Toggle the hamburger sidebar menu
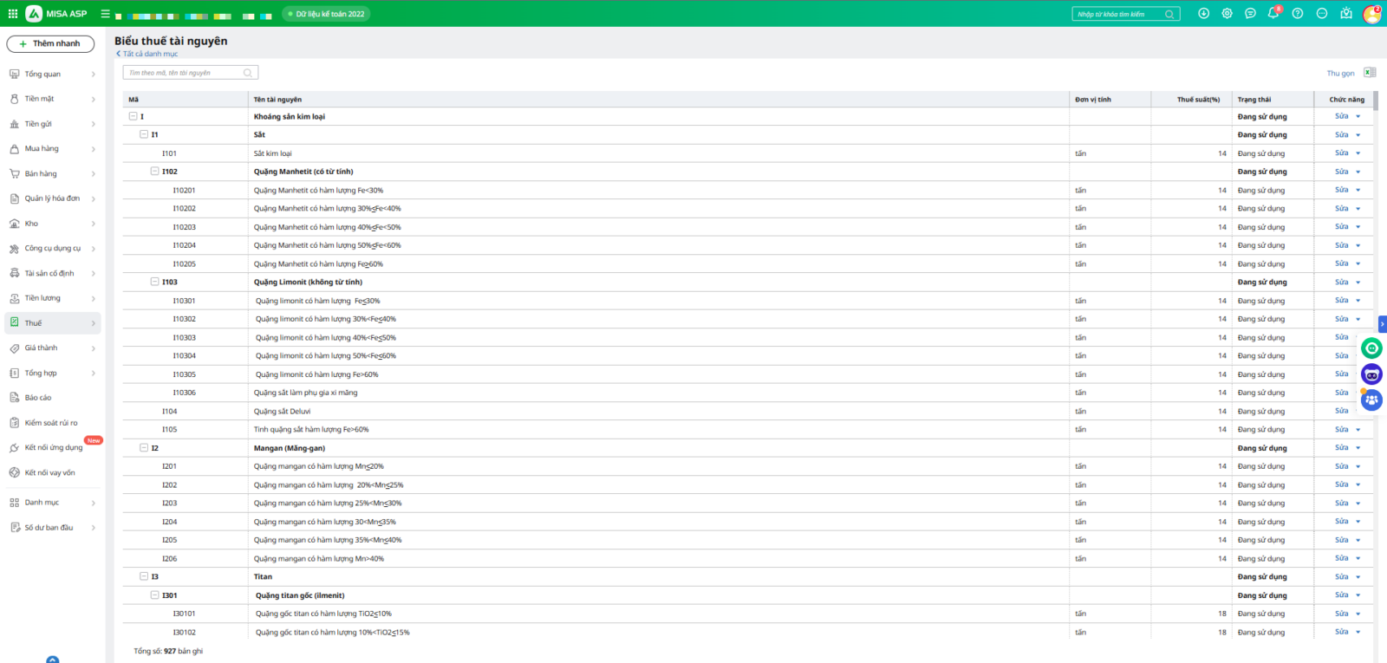This screenshot has height=663, width=1387. click(x=105, y=14)
